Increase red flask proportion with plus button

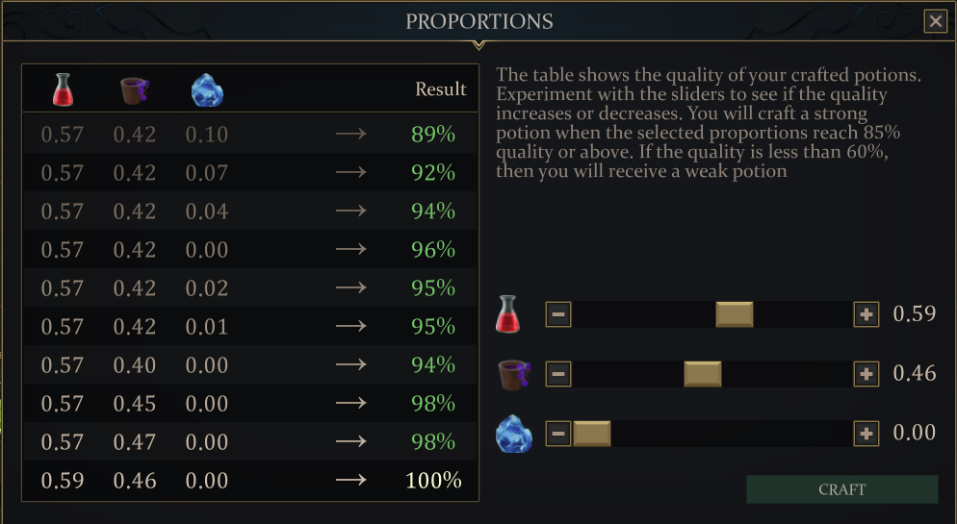coord(866,314)
